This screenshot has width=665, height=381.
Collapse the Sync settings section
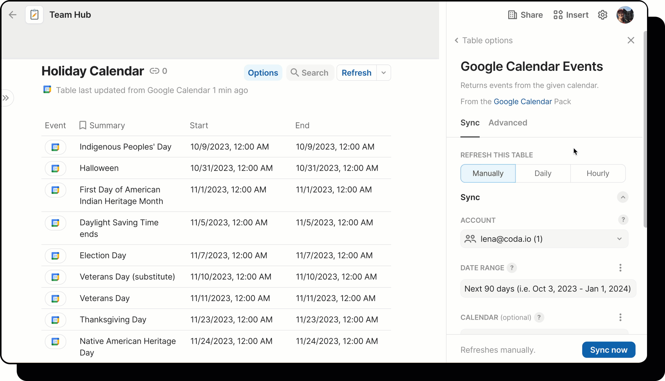(623, 197)
